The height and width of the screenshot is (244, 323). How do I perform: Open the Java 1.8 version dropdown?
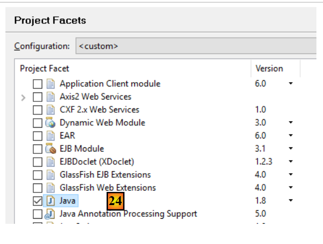(291, 201)
